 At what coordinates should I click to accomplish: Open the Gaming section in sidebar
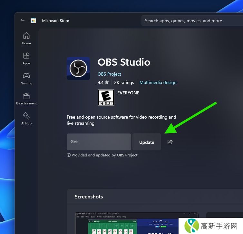(26, 79)
